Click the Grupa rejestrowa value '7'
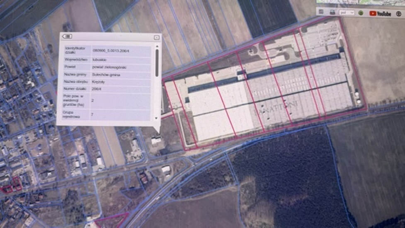 coord(92,114)
